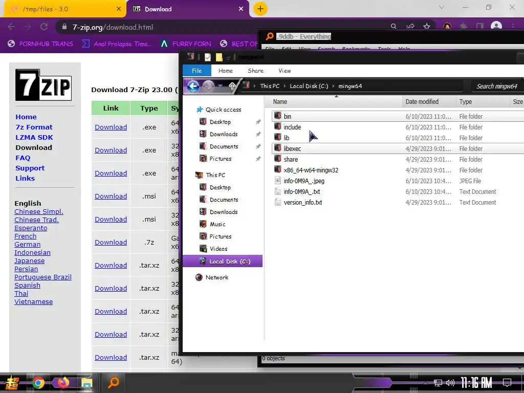Click Local Disk (C:) in the address bar
Viewport: 524px width, 393px height.
pyautogui.click(x=309, y=86)
